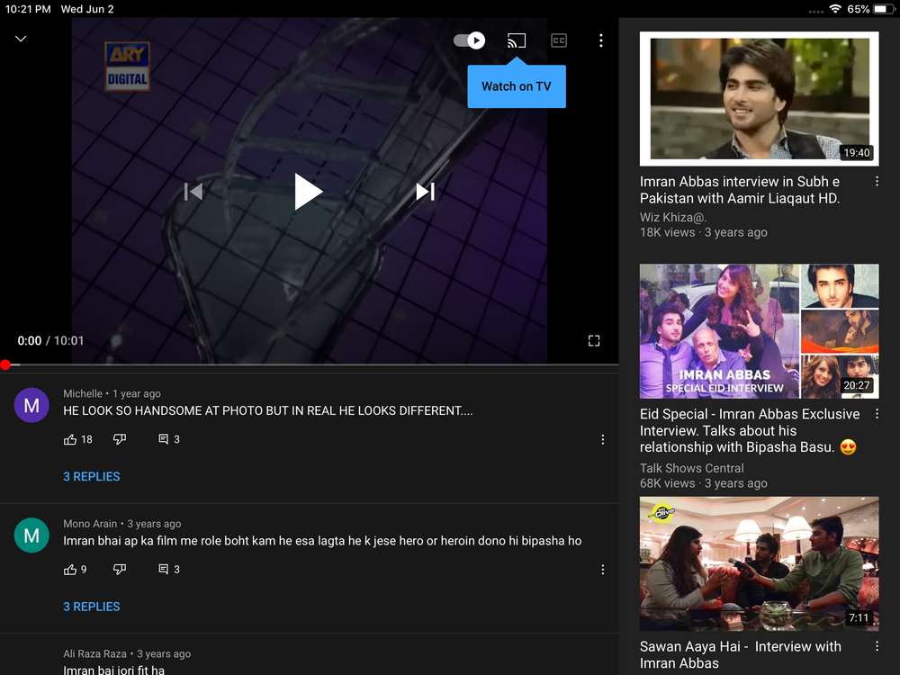Collapse the video player with down chevron

click(21, 39)
